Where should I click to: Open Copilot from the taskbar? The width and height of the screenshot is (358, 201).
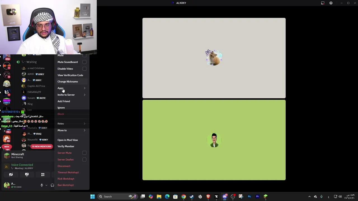tap(151, 197)
